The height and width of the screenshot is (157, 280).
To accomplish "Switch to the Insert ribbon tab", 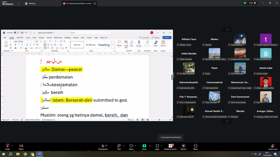I will coord(28,38).
